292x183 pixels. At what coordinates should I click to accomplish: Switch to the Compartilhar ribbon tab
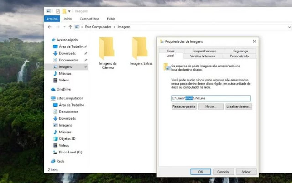89,19
